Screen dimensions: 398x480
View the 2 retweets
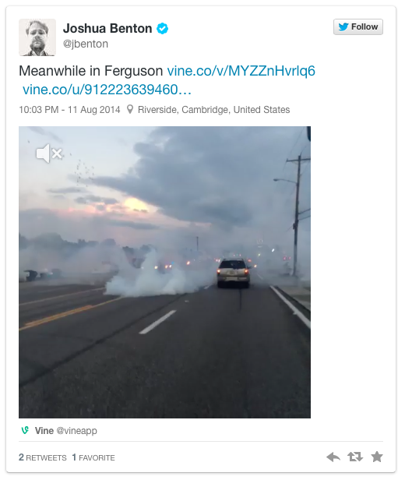point(43,457)
